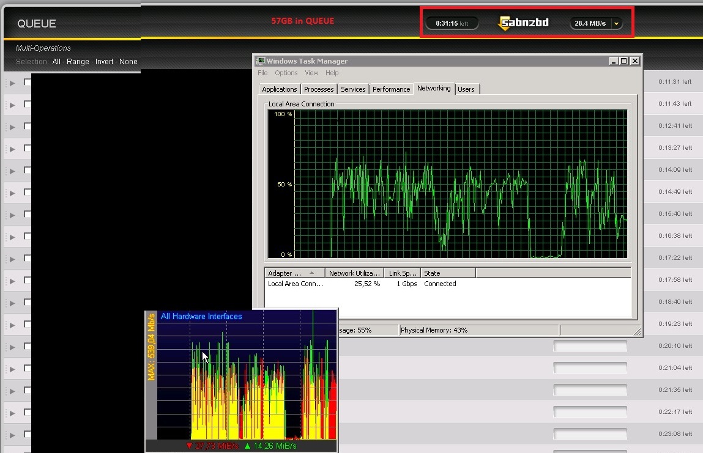
Task: Mark the checkbox on the 0:17:22 left row
Action: (28, 258)
